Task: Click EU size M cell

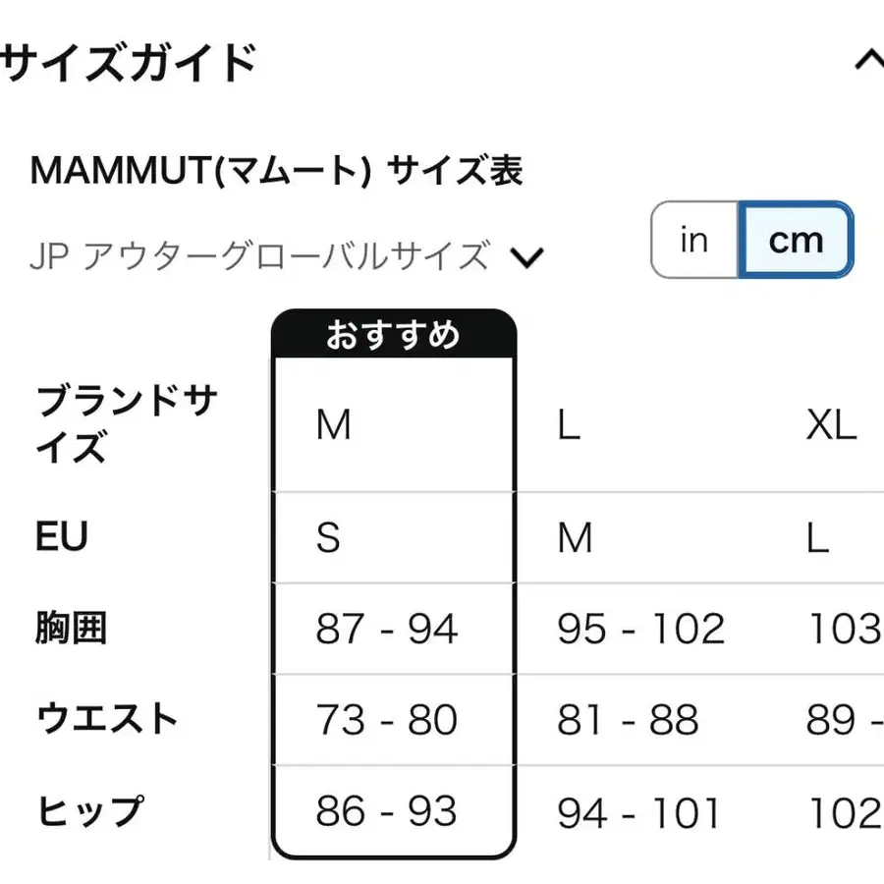Action: pos(575,538)
